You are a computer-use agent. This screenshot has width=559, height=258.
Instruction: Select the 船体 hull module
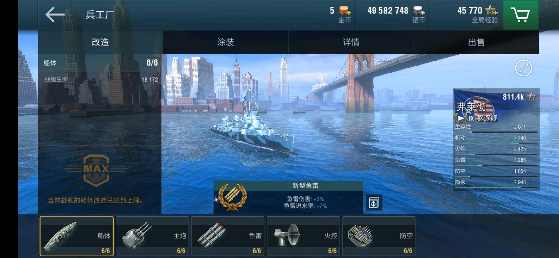tap(77, 236)
